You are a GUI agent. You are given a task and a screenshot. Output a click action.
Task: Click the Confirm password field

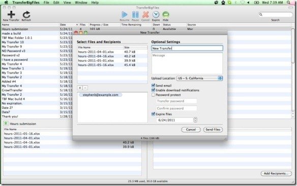pyautogui.click(x=176, y=108)
